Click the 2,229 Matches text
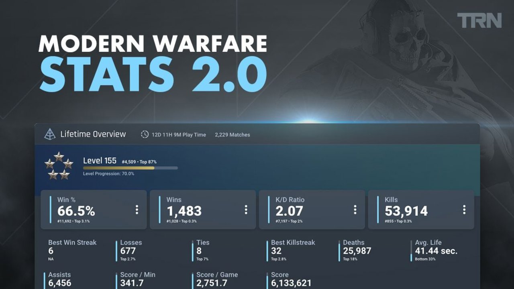514x289 pixels. pyautogui.click(x=233, y=135)
